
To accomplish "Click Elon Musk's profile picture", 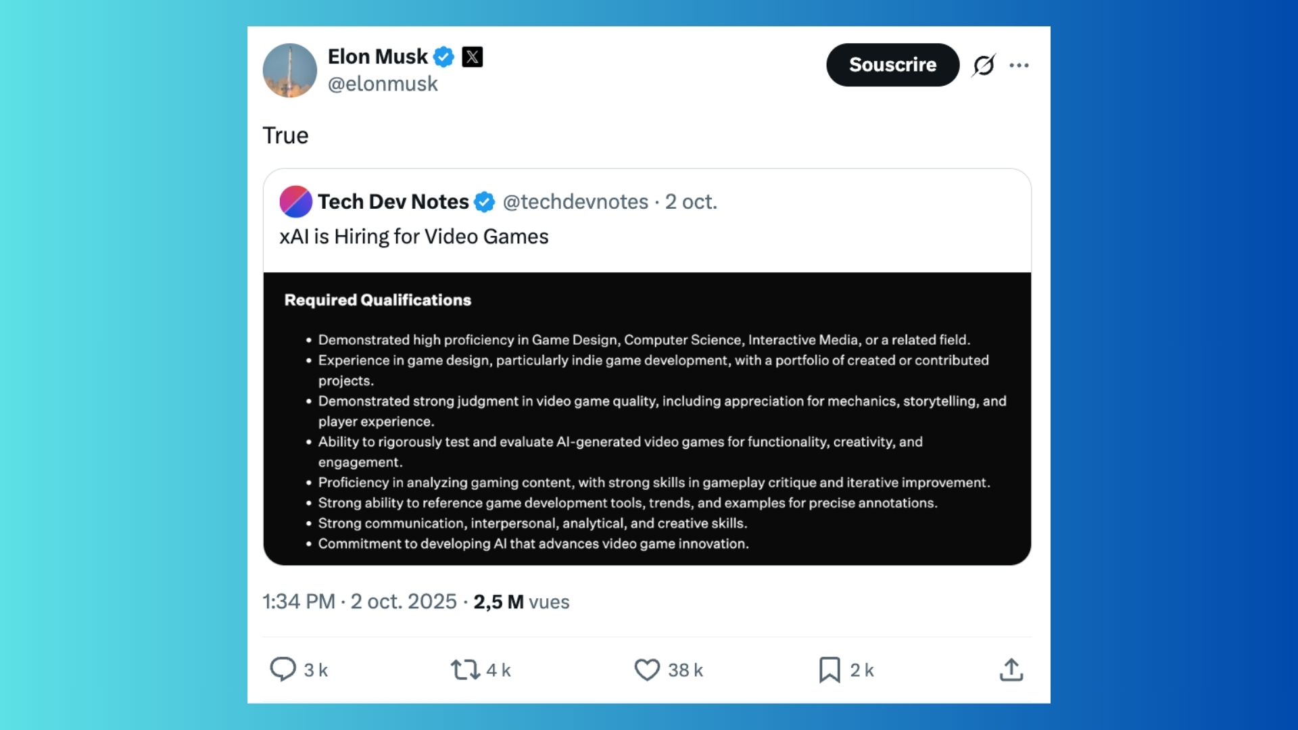I will (x=289, y=70).
